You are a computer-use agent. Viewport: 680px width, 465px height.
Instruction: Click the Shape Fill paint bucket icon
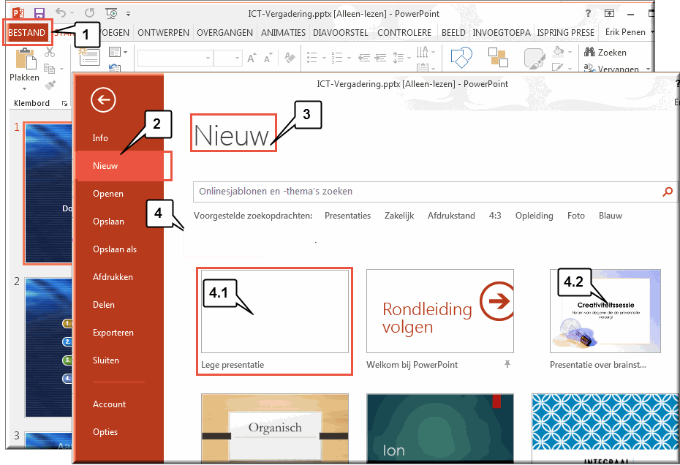point(559,52)
